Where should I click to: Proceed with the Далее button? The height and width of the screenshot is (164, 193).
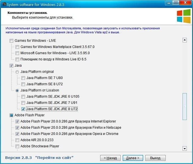pyautogui.click(x=133, y=158)
